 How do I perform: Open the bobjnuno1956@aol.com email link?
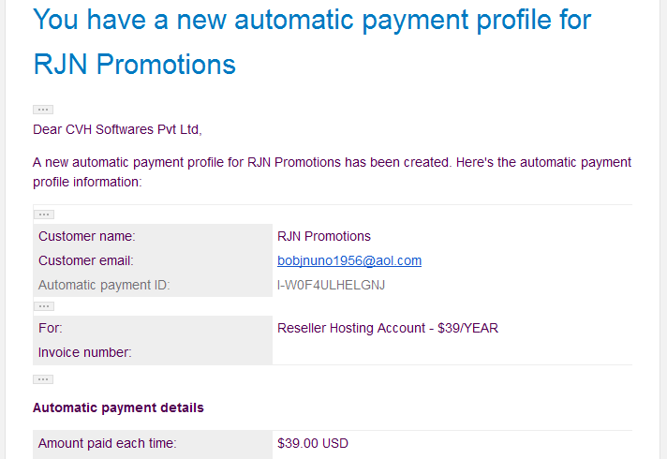[x=349, y=260]
